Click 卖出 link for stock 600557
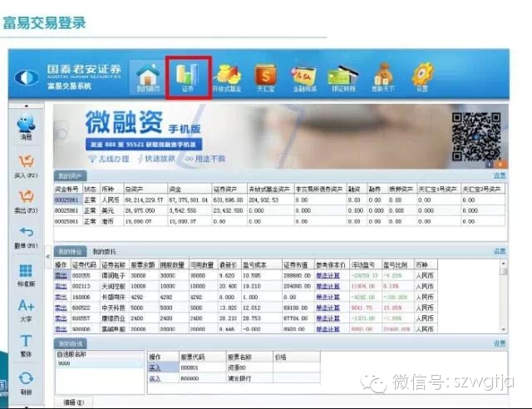 61,318
